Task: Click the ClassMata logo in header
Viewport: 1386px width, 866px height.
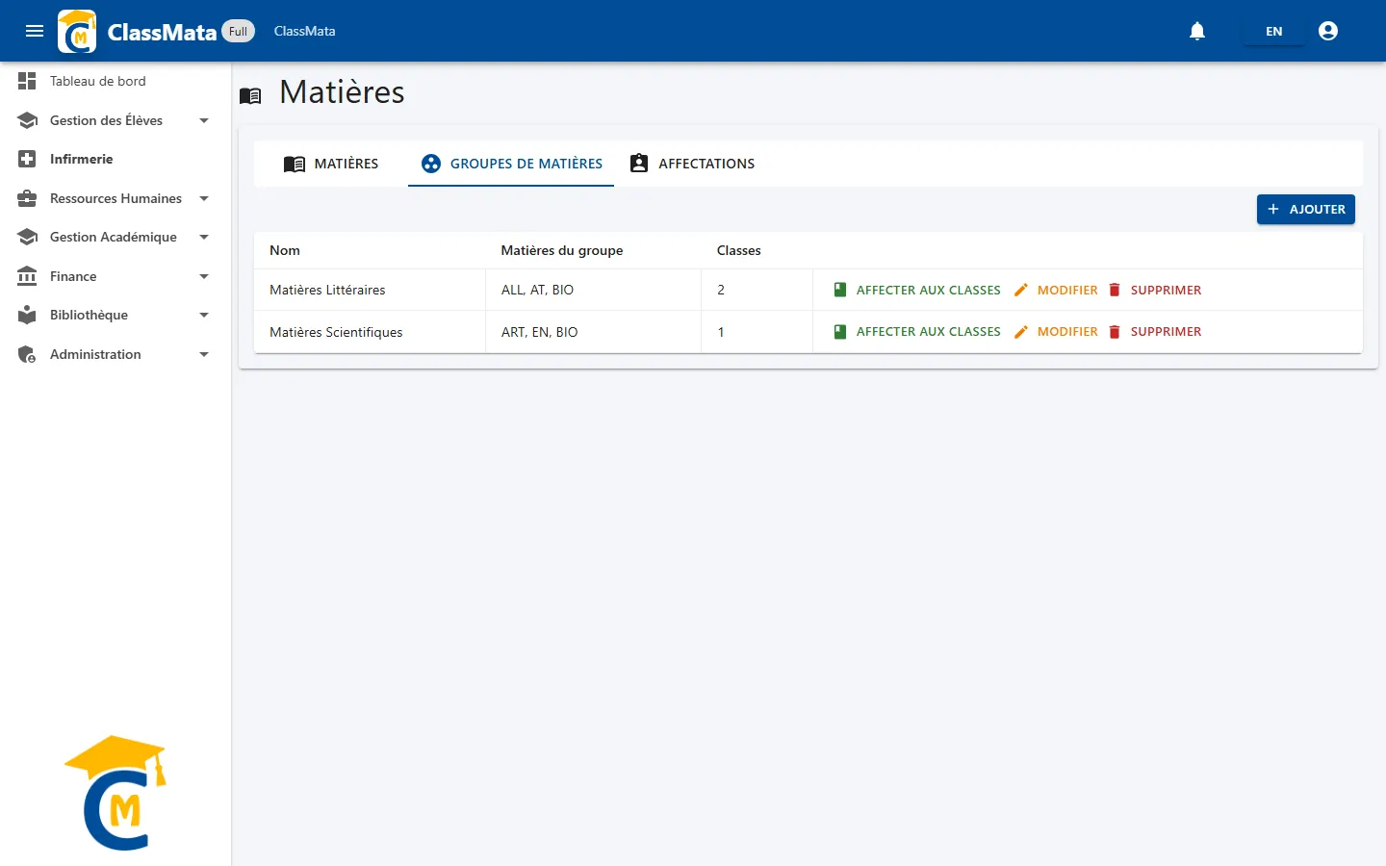Action: [x=77, y=31]
